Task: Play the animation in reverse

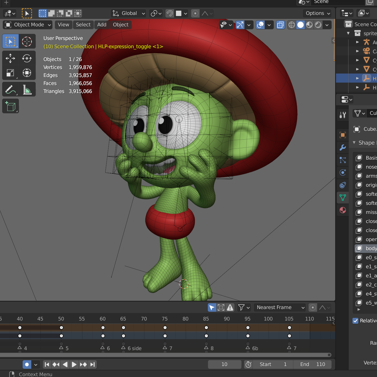Action: coord(65,364)
